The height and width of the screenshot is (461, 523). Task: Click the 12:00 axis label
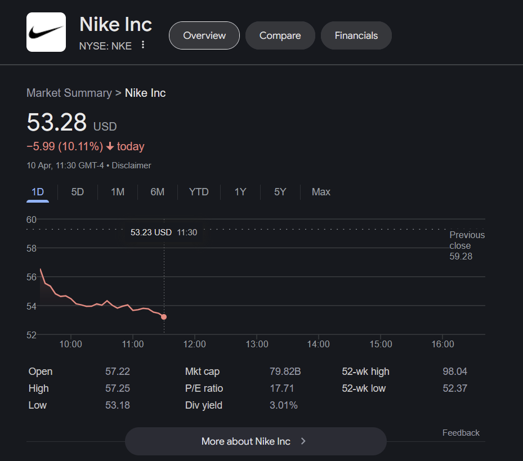tap(194, 344)
